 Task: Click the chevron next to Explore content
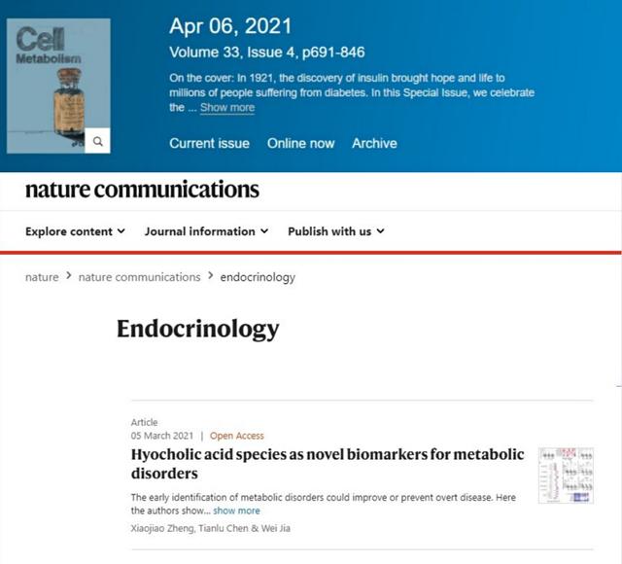121,231
